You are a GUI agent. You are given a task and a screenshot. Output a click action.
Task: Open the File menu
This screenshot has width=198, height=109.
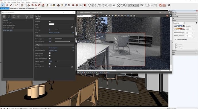click(x=2, y=2)
